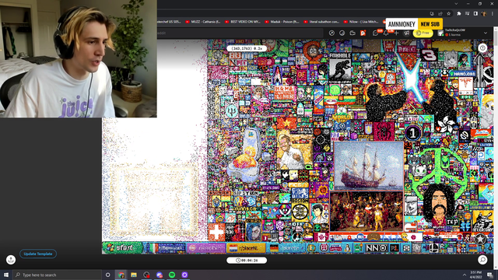Click the create post plus icon

(x=396, y=33)
